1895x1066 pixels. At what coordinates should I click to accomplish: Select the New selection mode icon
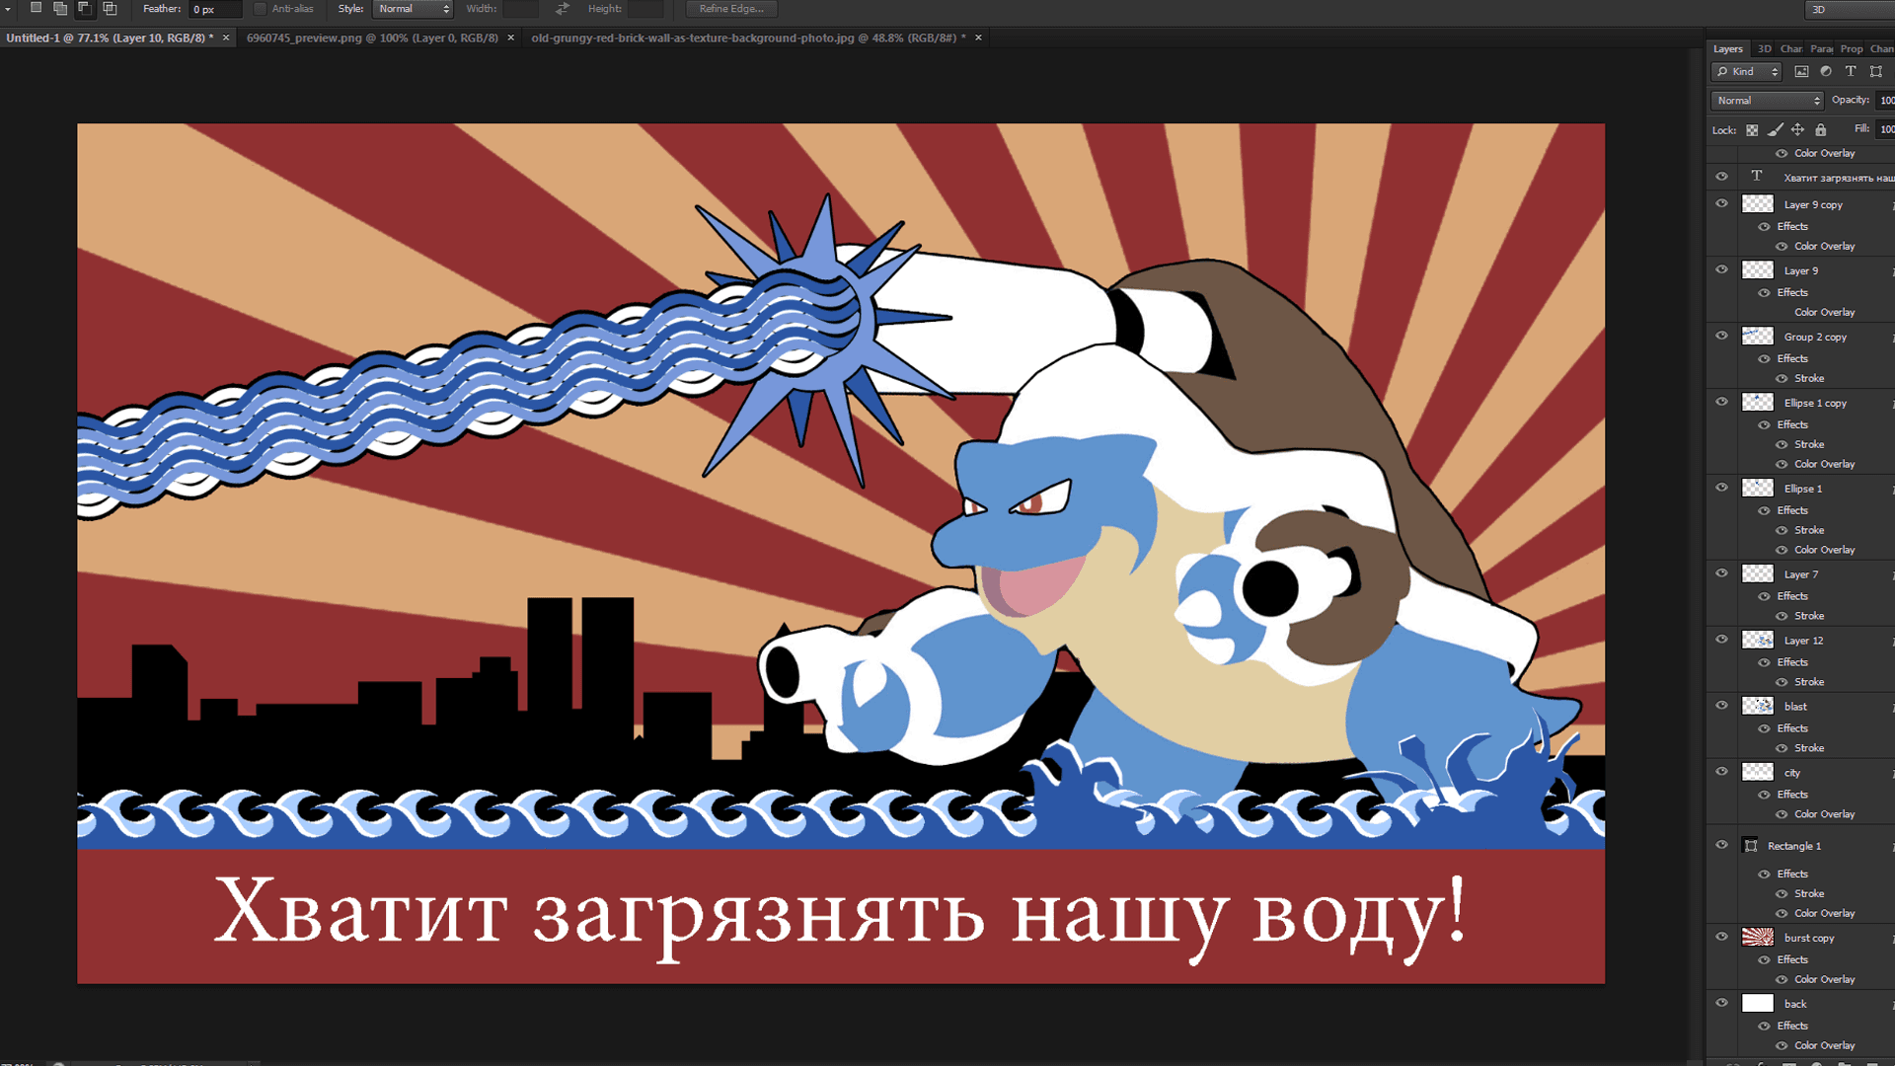coord(36,8)
